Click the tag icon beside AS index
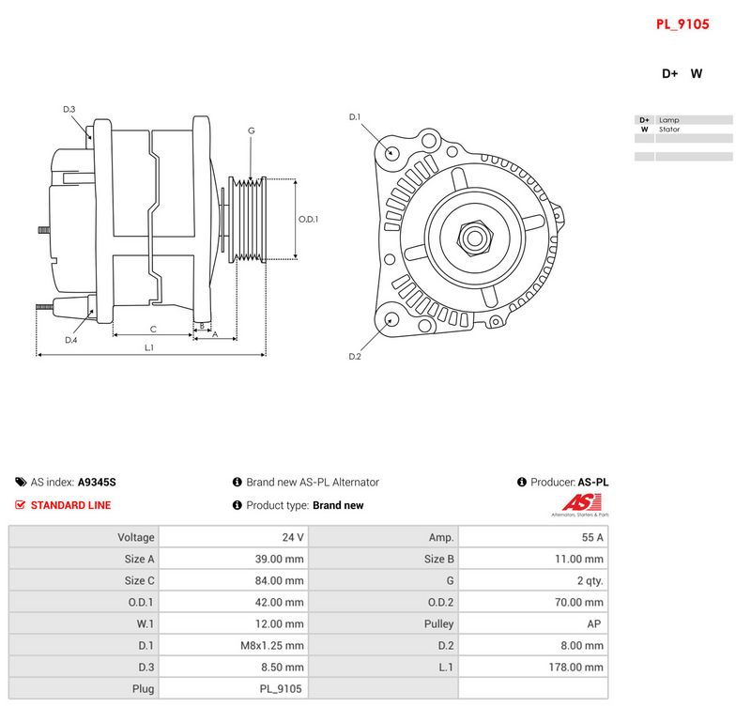 [x=21, y=482]
